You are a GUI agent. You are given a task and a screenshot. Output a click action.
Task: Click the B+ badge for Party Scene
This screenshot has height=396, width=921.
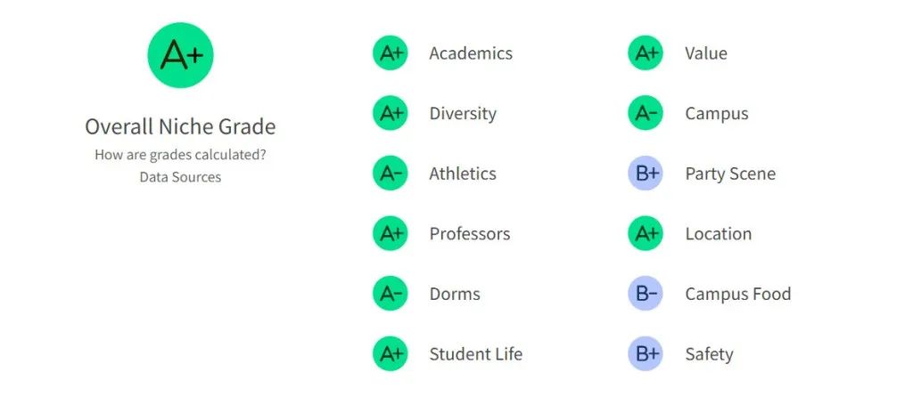646,173
